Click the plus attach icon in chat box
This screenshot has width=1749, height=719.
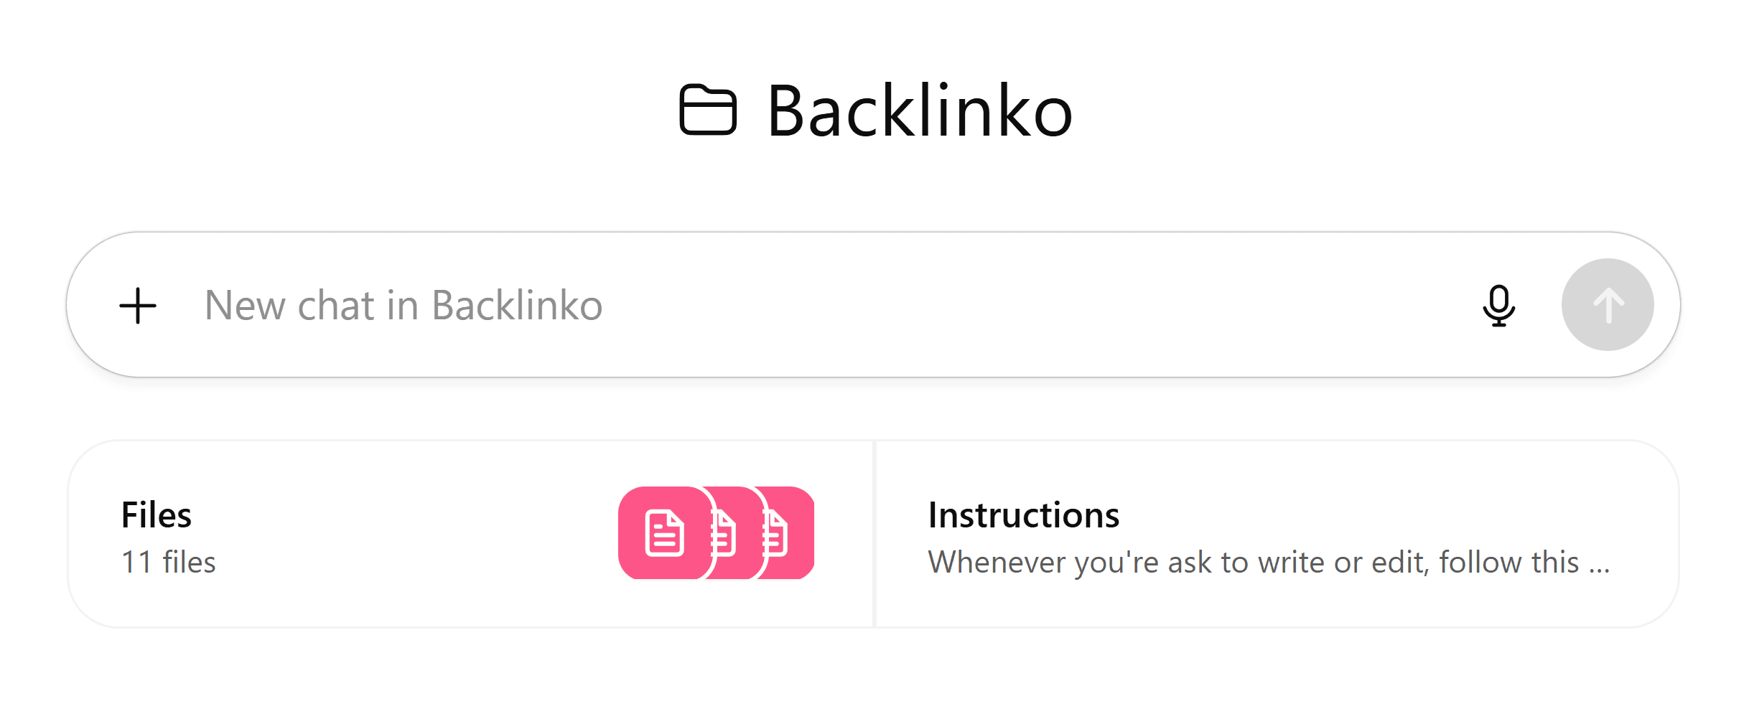click(x=138, y=306)
